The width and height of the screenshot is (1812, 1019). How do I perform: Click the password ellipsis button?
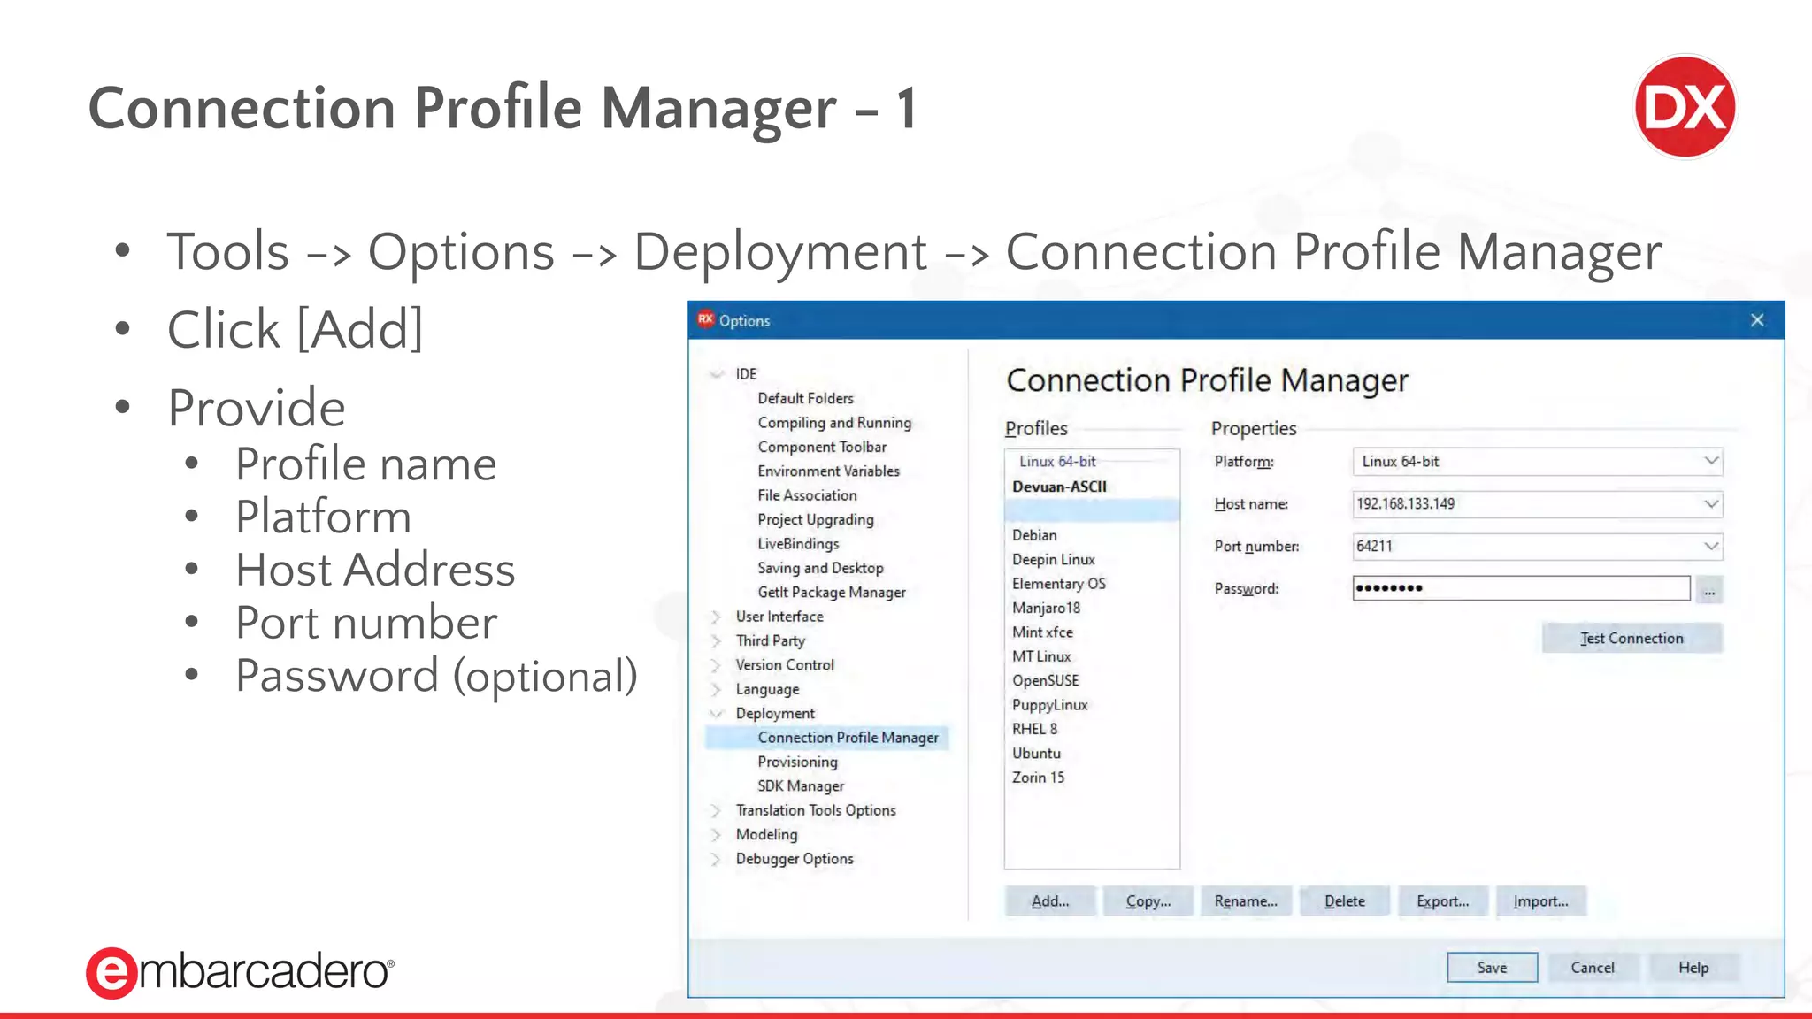[1709, 589]
